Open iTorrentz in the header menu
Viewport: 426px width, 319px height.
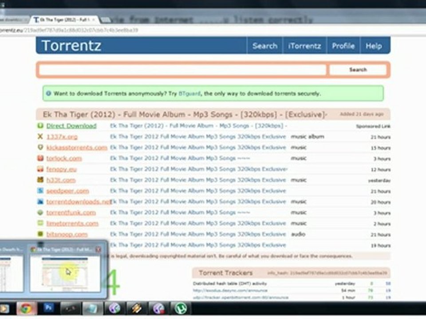304,46
